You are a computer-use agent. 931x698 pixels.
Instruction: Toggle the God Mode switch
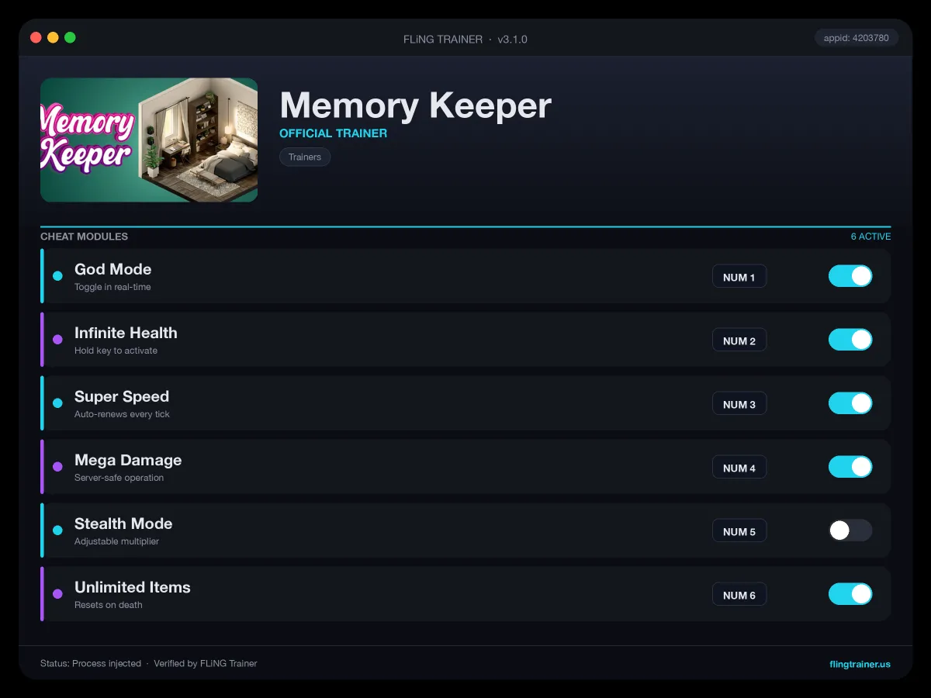(x=850, y=276)
